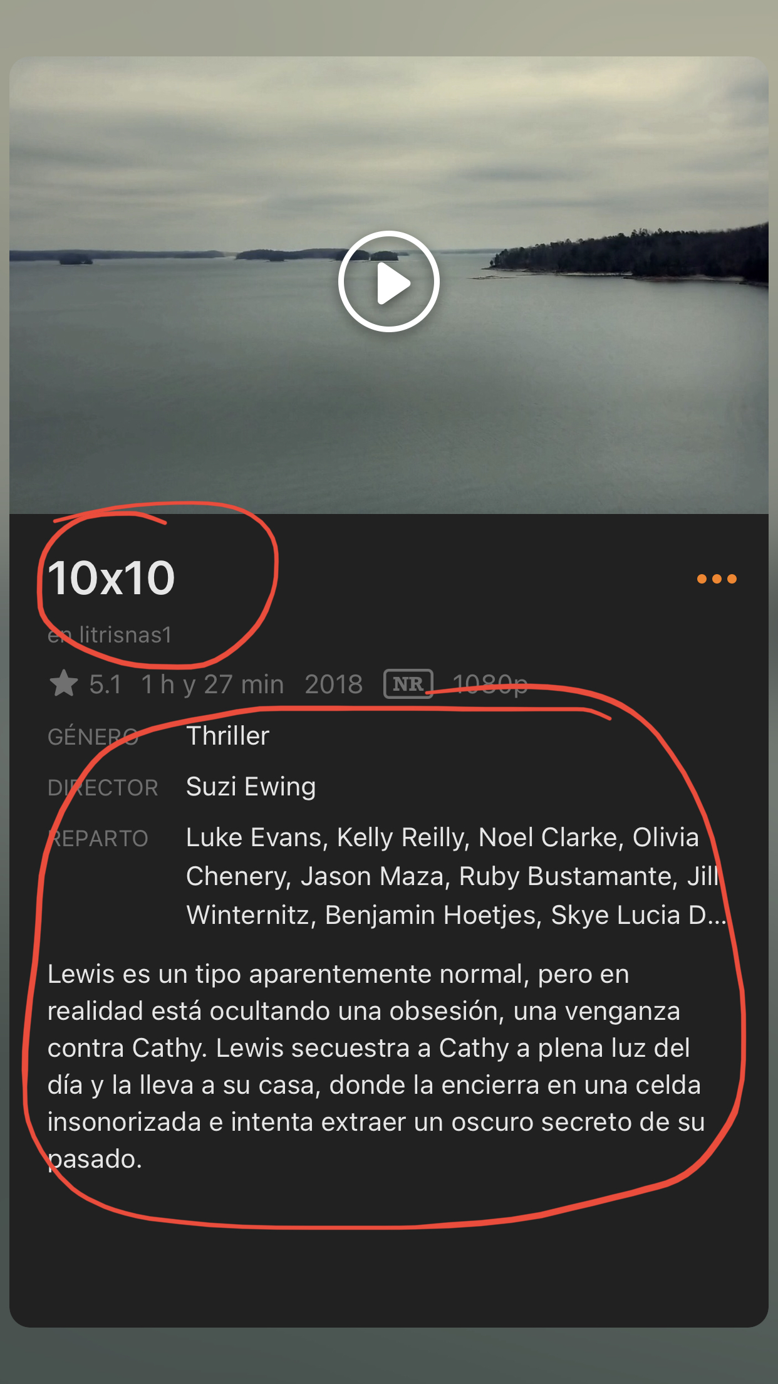Image resolution: width=778 pixels, height=1384 pixels.
Task: Tap the NR content rating badge
Action: (408, 684)
